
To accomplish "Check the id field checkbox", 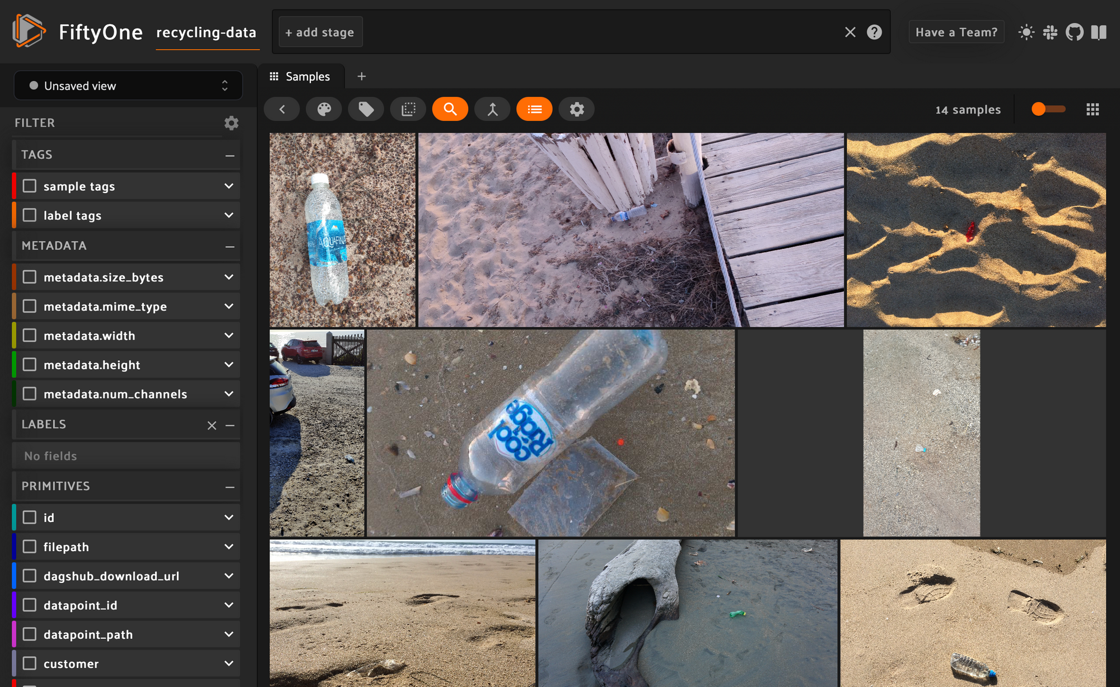I will (30, 517).
